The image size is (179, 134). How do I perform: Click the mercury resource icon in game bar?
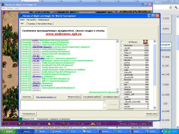pyautogui.click(x=20, y=124)
